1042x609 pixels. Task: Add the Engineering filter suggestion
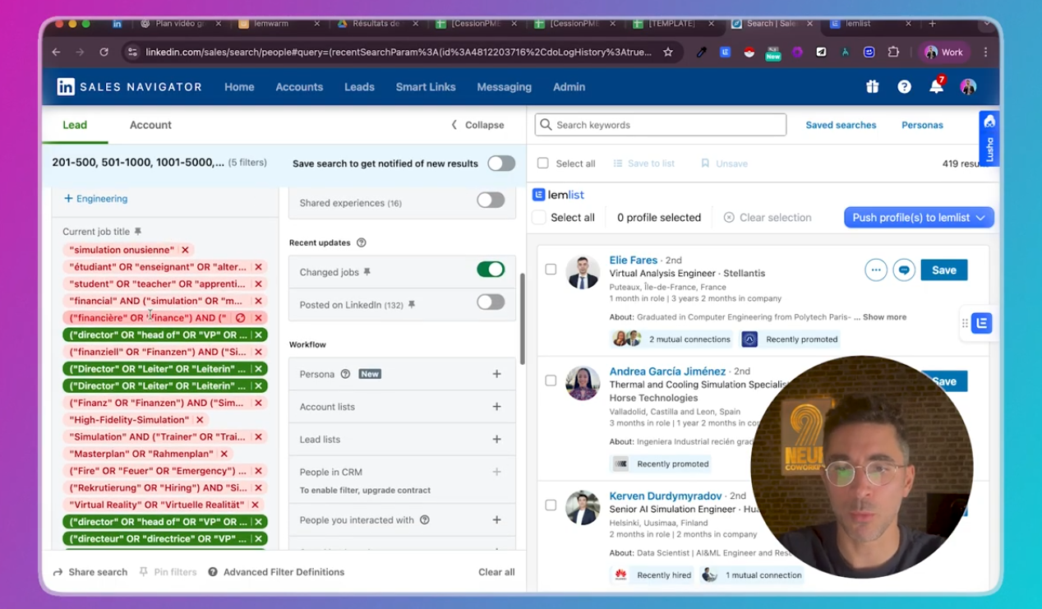coord(95,198)
